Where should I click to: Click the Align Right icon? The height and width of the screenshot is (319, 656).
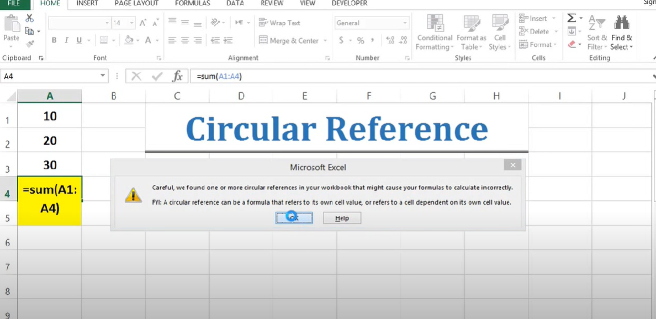pos(198,40)
